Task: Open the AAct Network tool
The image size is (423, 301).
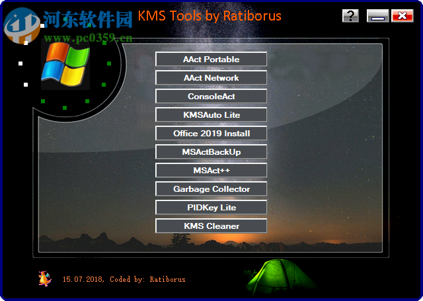Action: point(211,78)
